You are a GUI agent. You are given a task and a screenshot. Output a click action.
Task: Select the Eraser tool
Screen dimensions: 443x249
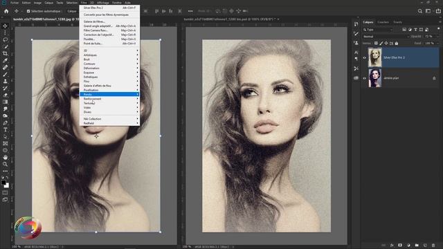[x=5, y=95]
